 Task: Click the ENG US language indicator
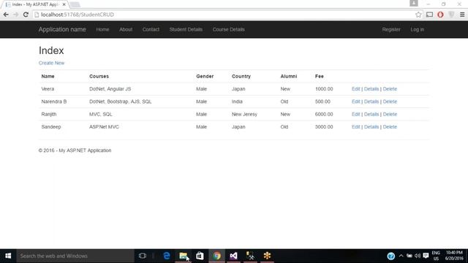point(436,256)
